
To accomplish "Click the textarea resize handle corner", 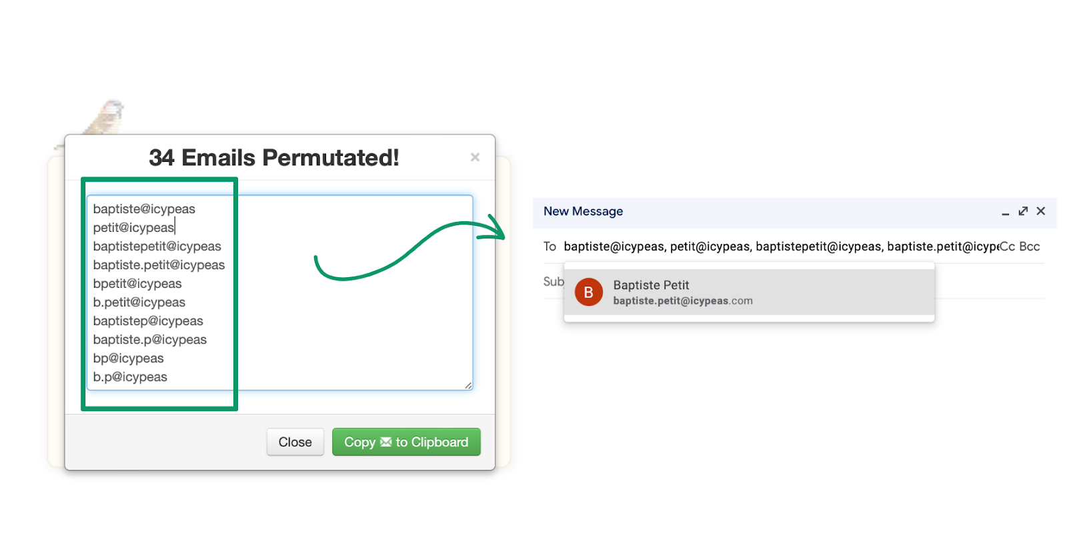I will [468, 385].
